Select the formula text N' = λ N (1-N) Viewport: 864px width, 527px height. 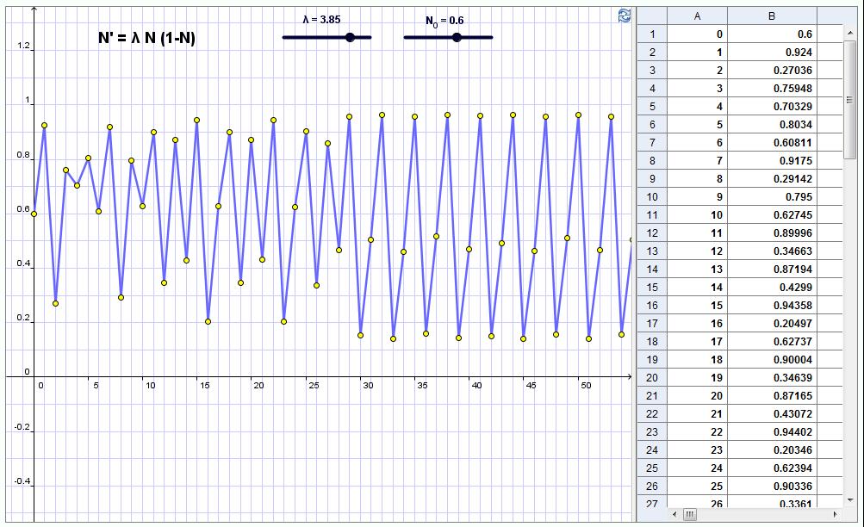(146, 38)
